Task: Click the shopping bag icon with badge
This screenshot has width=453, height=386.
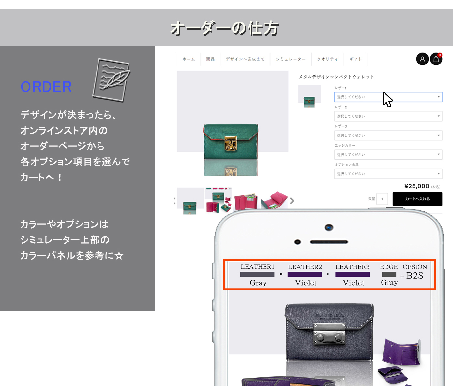Action: point(436,59)
